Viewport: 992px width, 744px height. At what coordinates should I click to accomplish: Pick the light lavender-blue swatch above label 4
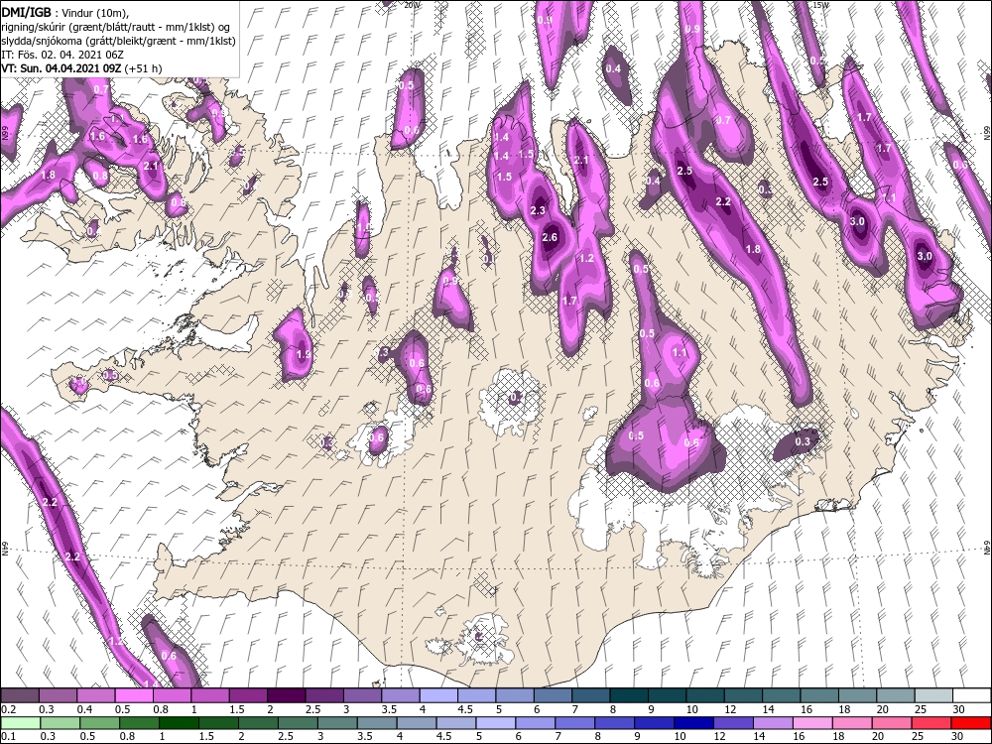[438, 696]
